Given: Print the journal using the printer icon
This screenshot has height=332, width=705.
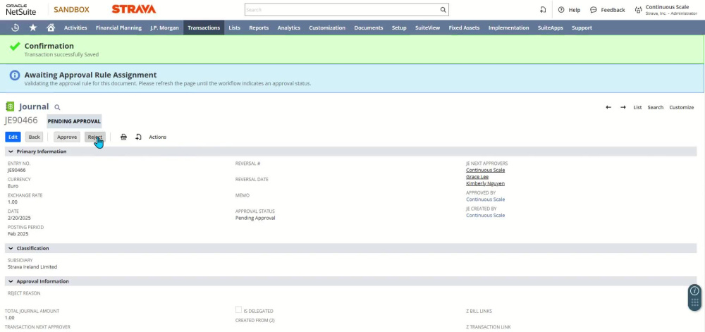Looking at the screenshot, I should 123,137.
